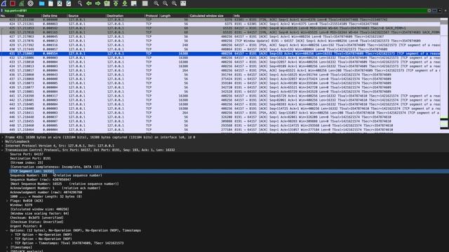The image size is (449, 252).
Task: Toggle auto-scroll during live capture
Action: (x=134, y=3)
